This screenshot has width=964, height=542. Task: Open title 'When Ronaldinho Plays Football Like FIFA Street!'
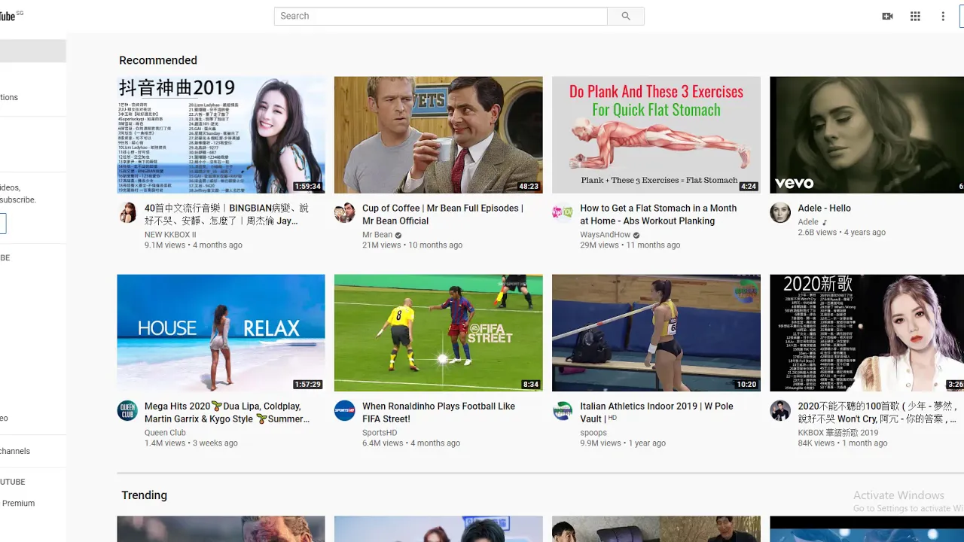tap(438, 413)
